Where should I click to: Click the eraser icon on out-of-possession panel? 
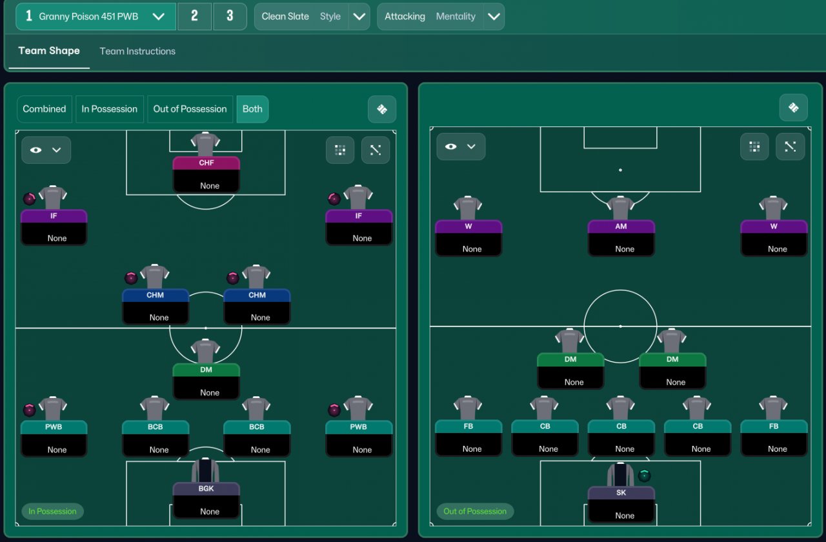point(793,107)
